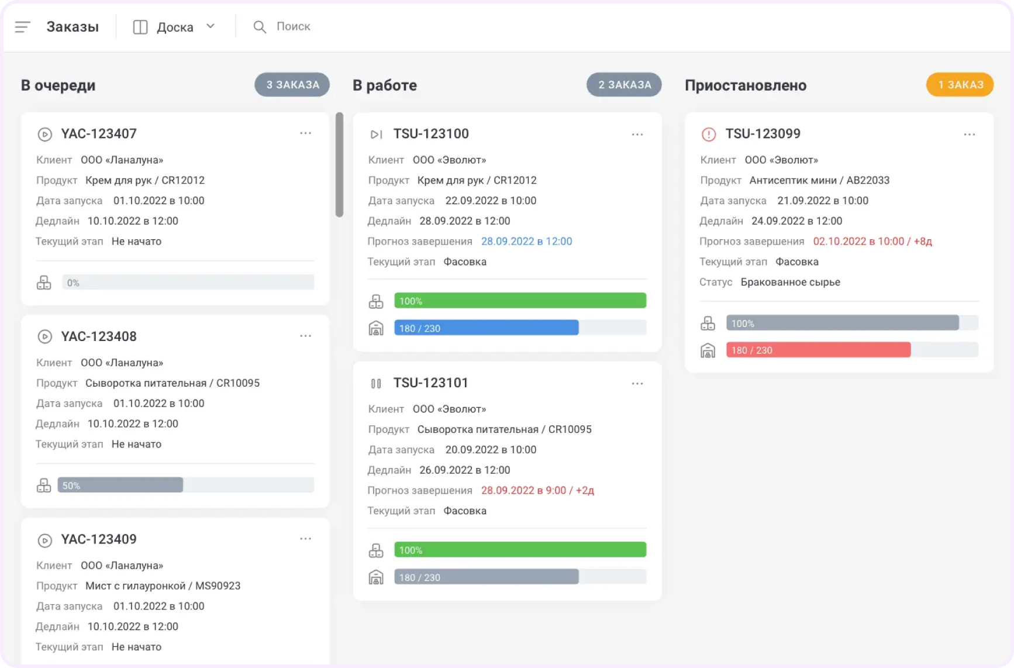Open more options menu for TSU-123101
Image resolution: width=1014 pixels, height=668 pixels.
click(637, 384)
